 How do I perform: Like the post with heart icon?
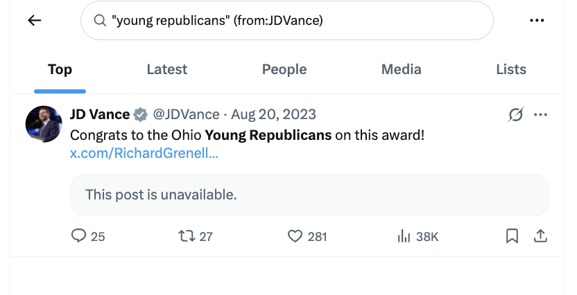pos(296,236)
